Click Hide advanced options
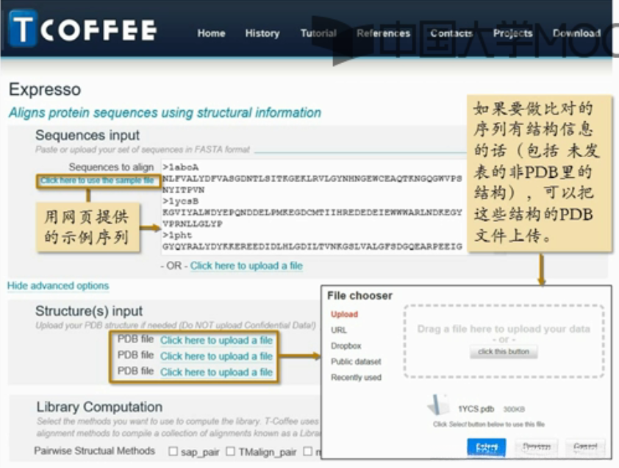Viewport: 619px width, 468px height. pos(58,286)
